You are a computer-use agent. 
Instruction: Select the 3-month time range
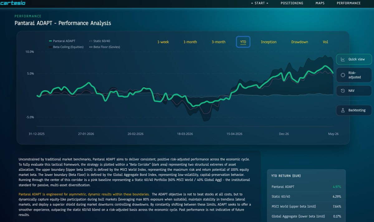pos(218,42)
